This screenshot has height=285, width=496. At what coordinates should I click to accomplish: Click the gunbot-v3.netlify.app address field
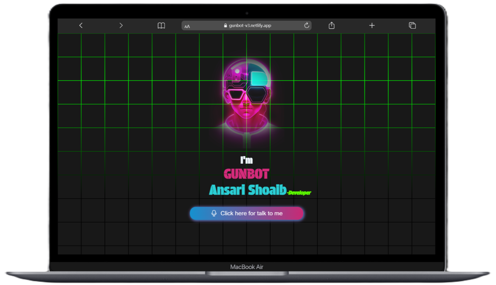pyautogui.click(x=246, y=25)
